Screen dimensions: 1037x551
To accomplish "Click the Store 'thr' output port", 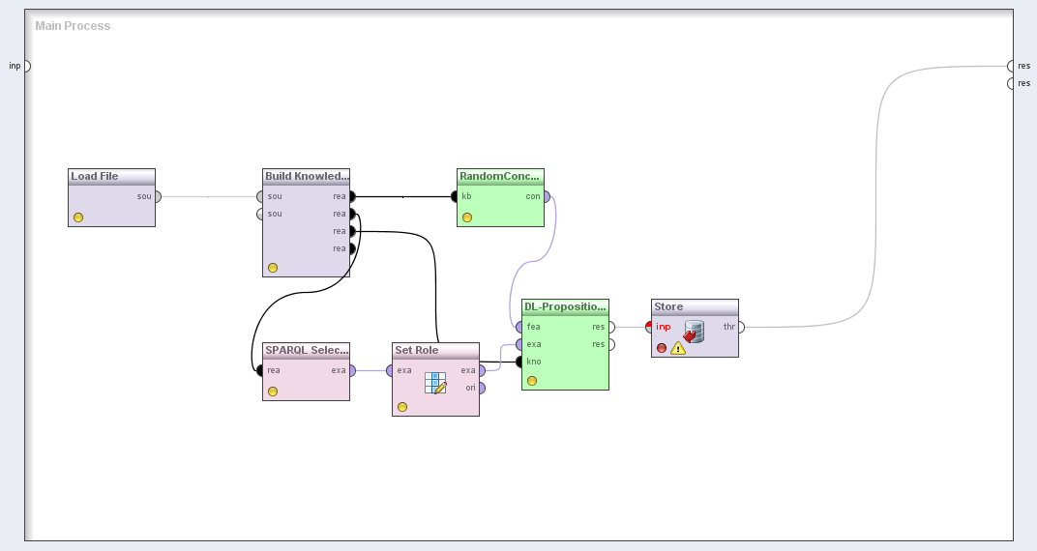I will point(740,327).
